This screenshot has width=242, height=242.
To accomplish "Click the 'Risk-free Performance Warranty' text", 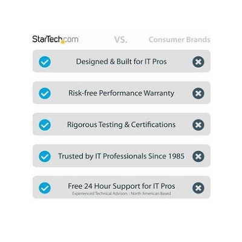I will (x=121, y=93).
